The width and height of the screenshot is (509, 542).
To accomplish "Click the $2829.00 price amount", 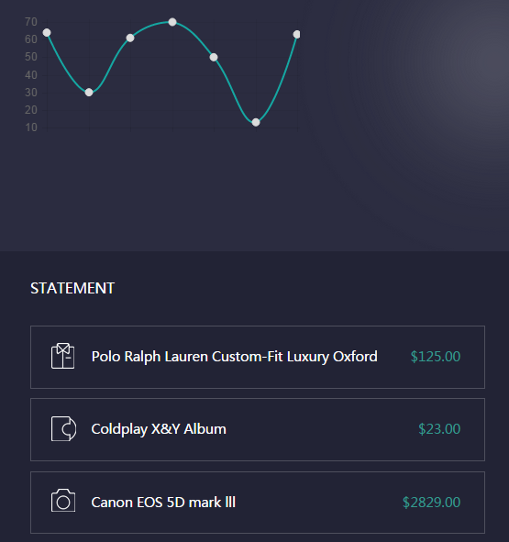I will pyautogui.click(x=431, y=503).
